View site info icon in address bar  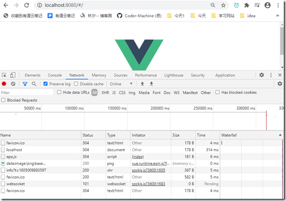pos(39,5)
